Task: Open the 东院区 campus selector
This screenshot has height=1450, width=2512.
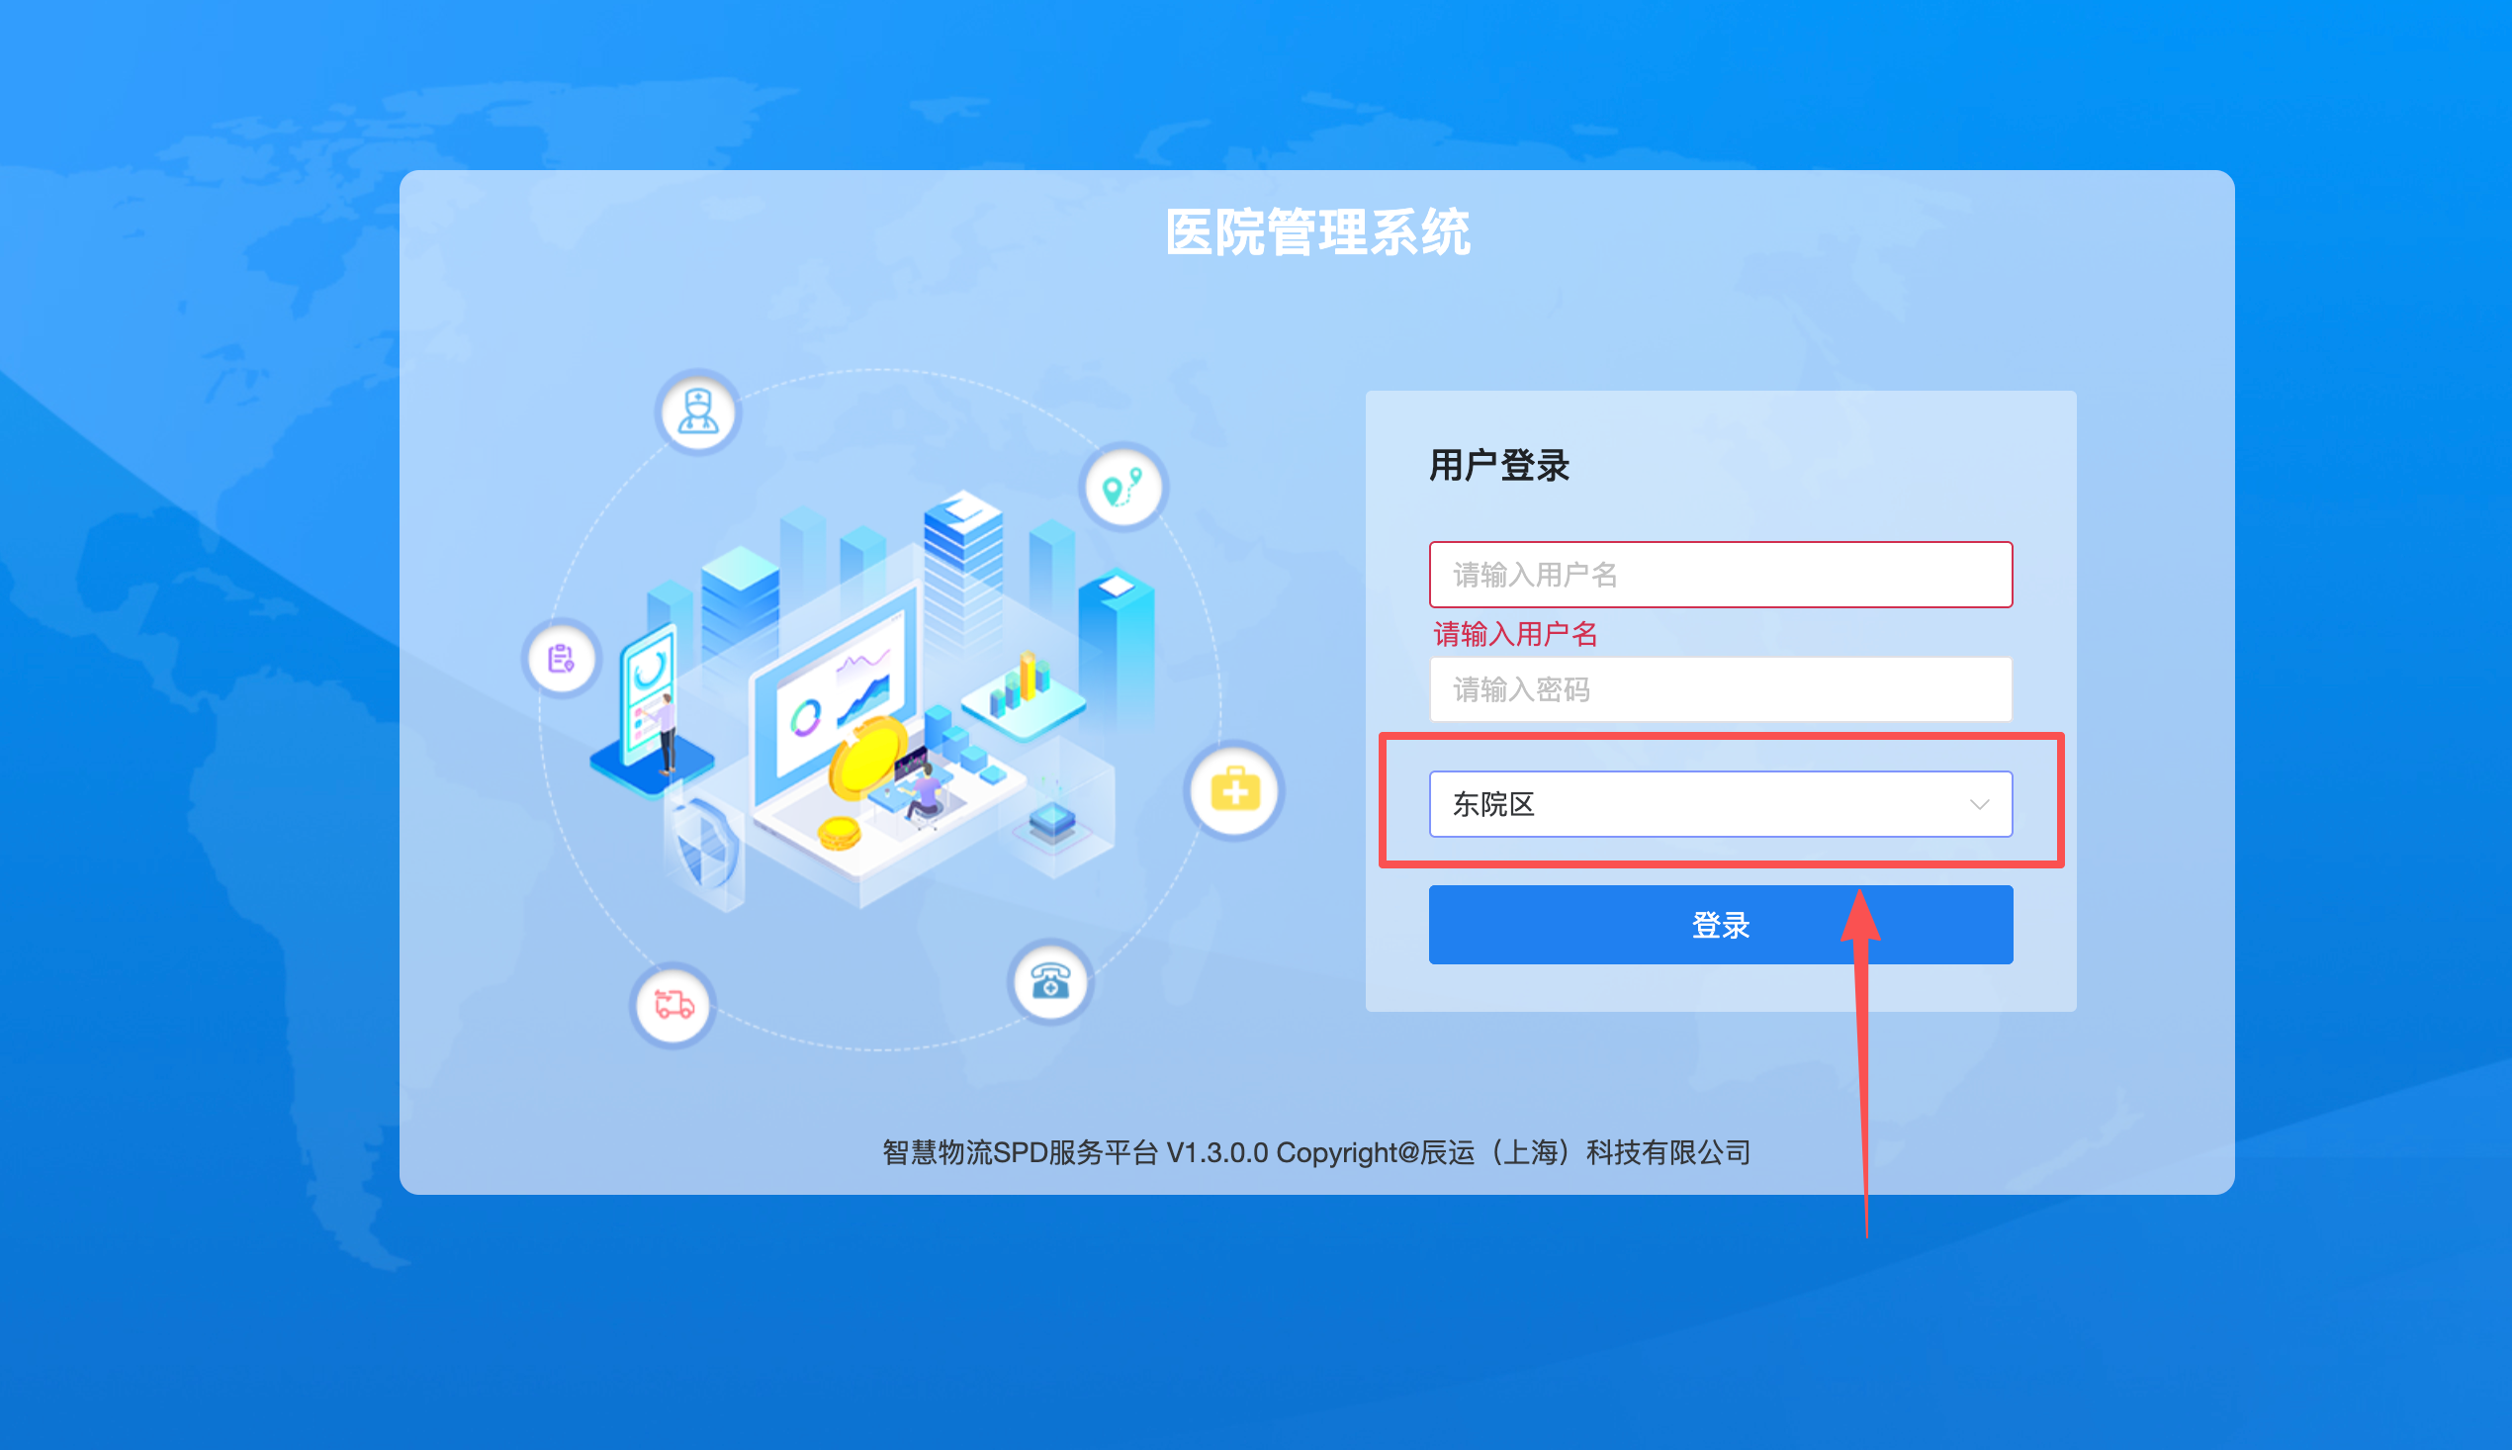Action: [1720, 804]
